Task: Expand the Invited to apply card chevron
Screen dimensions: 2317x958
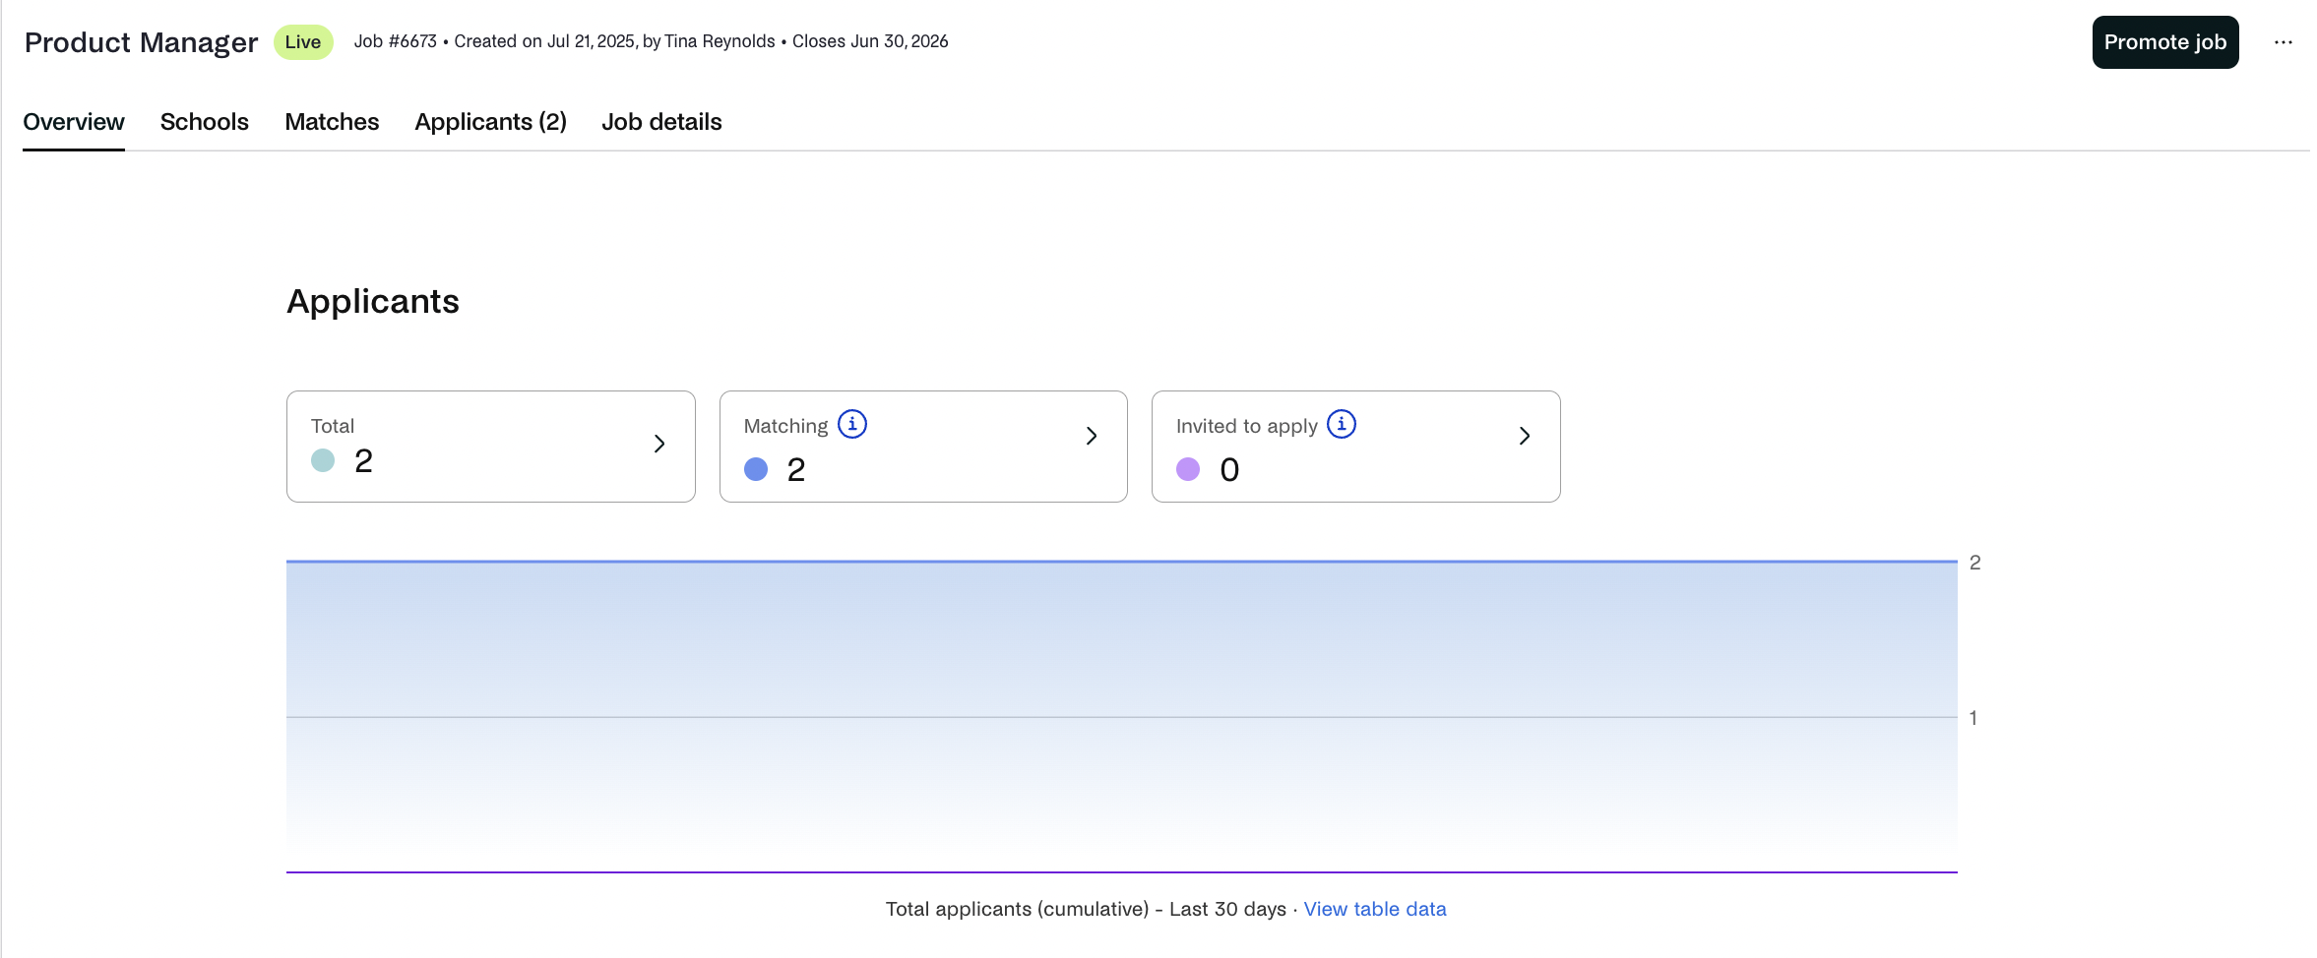Action: click(x=1525, y=436)
